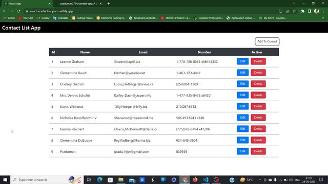The height and width of the screenshot is (184, 328).
Task: Launch Microsoft Edge from the taskbar
Action: (100, 179)
